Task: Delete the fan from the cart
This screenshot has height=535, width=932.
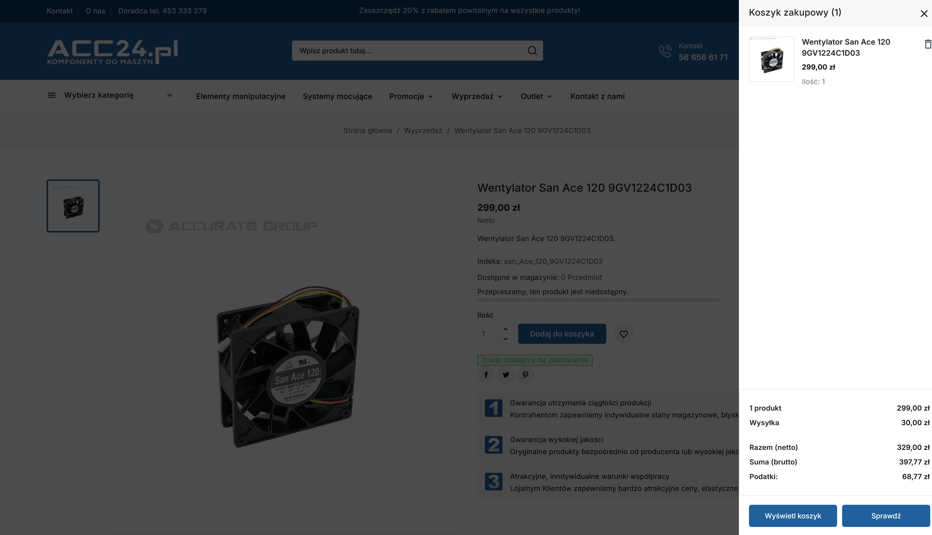Action: pyautogui.click(x=927, y=44)
